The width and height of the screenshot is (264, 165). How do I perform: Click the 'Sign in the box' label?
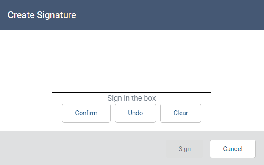click(x=131, y=98)
